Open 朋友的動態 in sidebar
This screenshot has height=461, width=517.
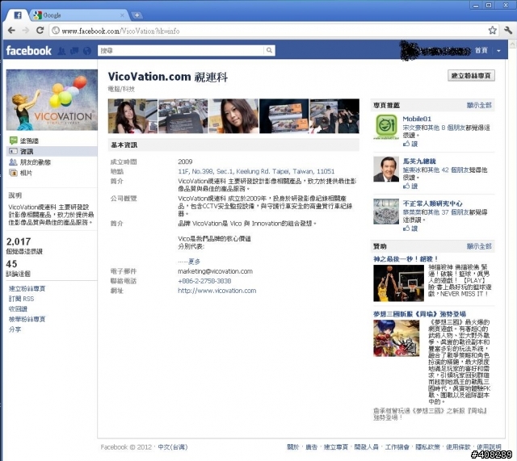point(35,162)
